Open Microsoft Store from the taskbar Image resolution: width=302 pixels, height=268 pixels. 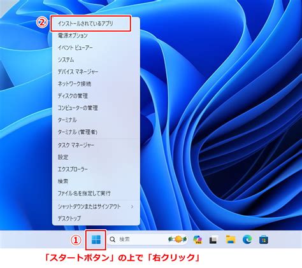(264, 240)
